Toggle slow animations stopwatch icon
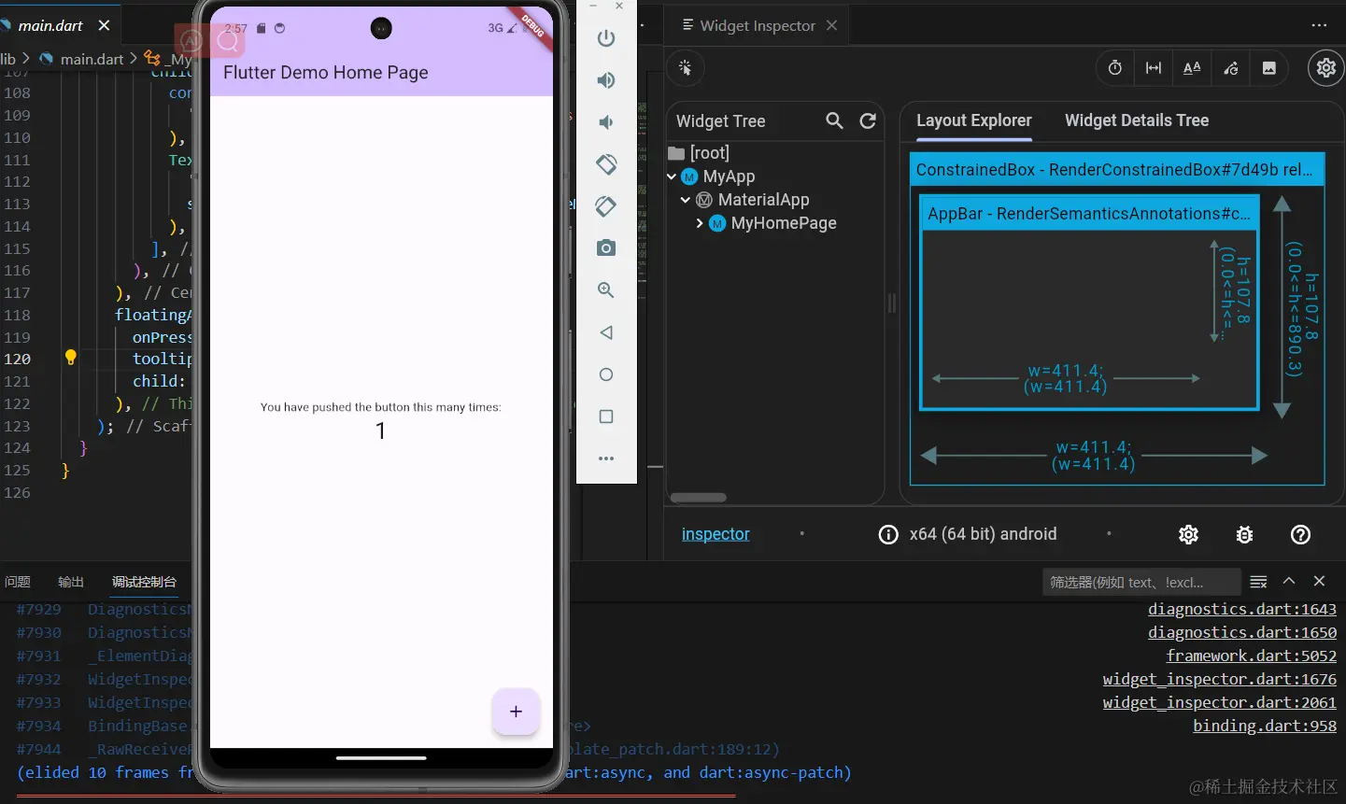The width and height of the screenshot is (1346, 804). point(1114,67)
